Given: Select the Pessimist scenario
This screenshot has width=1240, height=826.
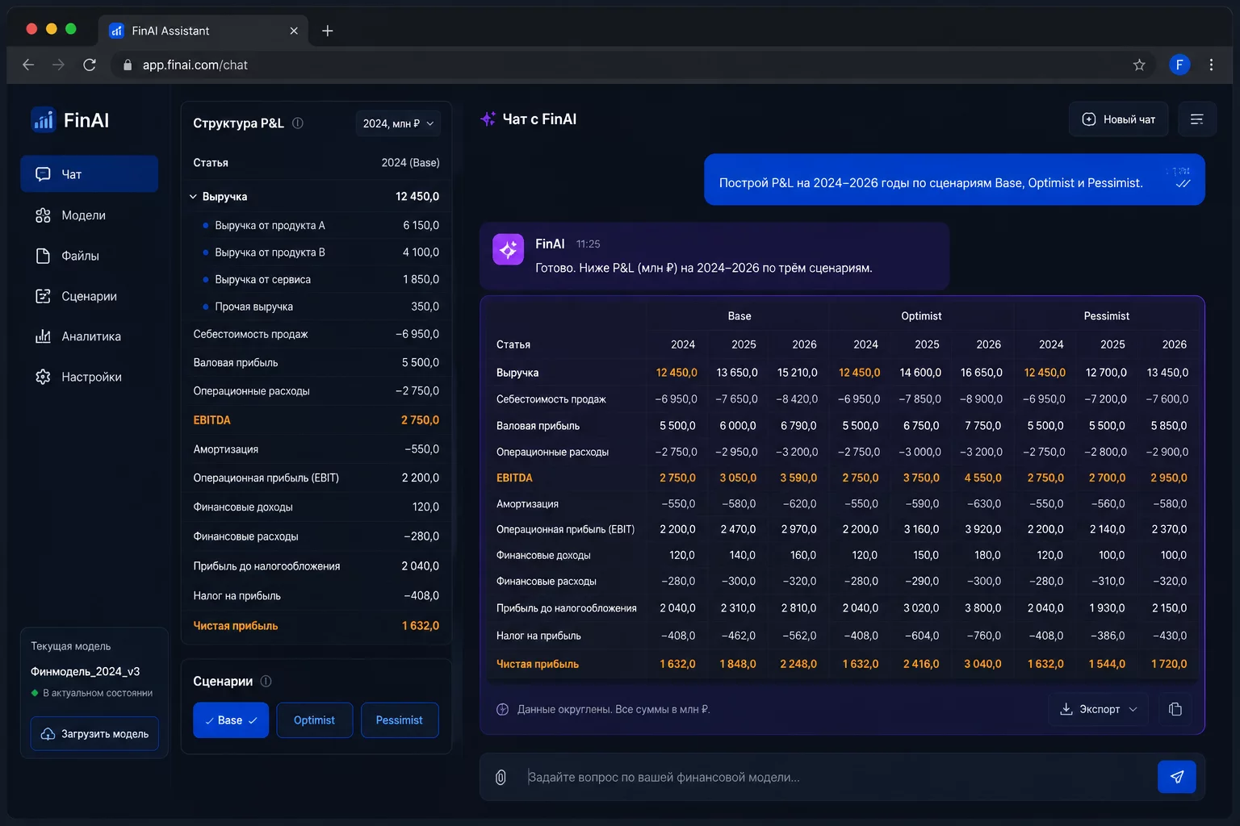Looking at the screenshot, I should point(400,720).
